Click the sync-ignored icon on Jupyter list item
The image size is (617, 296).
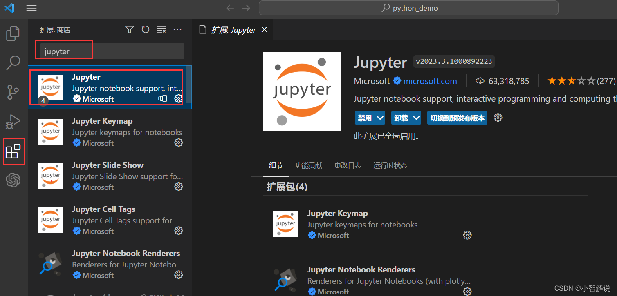click(x=163, y=98)
